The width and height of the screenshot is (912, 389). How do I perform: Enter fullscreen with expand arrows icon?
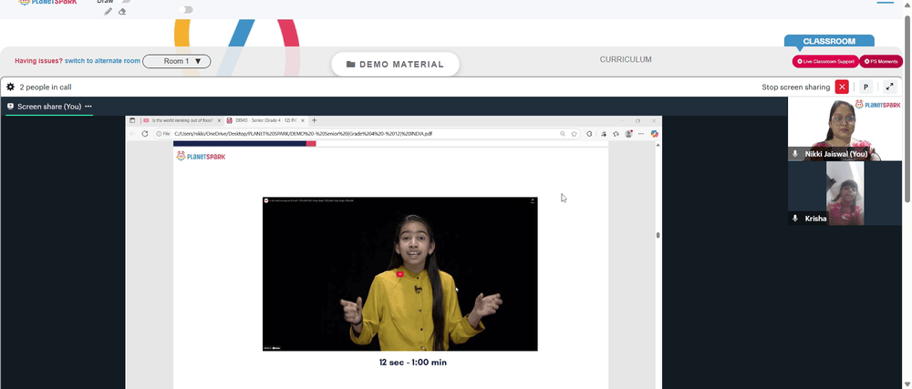[889, 87]
